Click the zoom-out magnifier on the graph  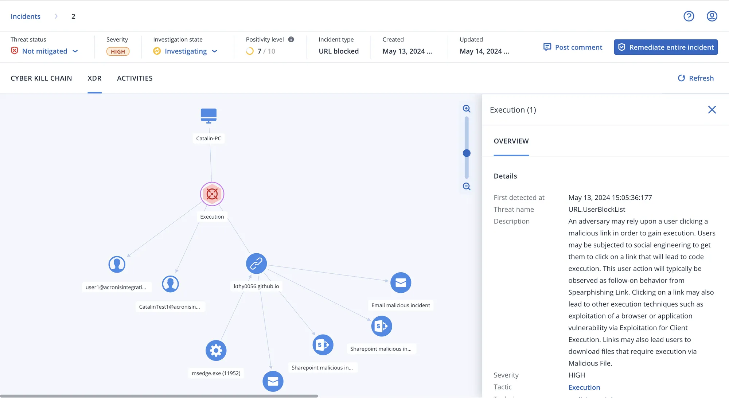(x=467, y=186)
